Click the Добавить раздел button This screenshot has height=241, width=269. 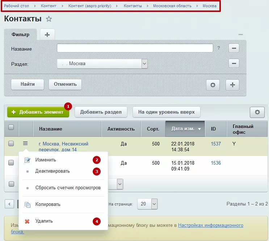(101, 112)
